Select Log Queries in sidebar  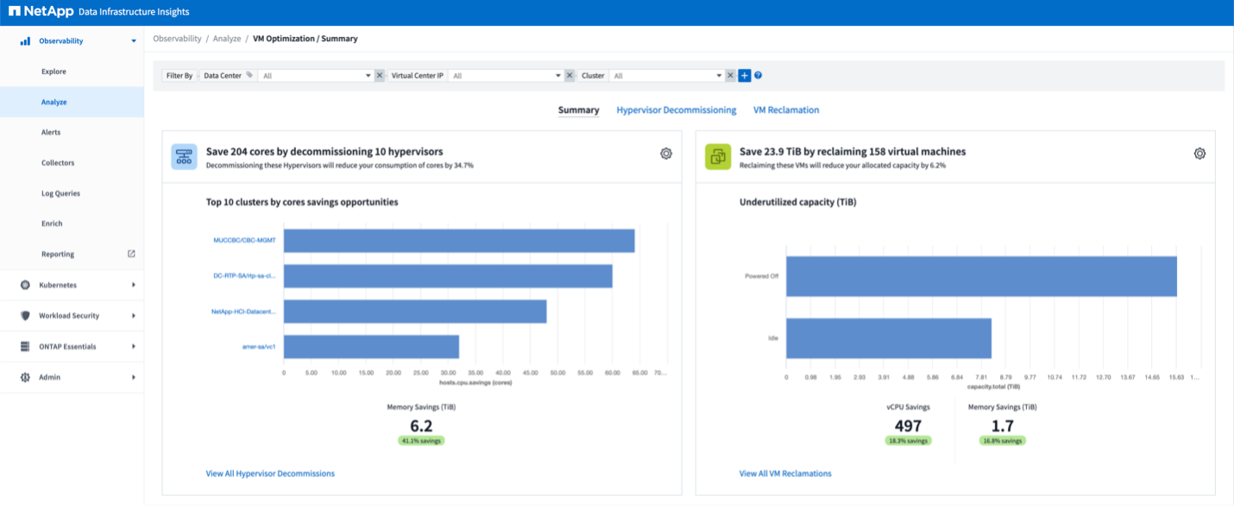[x=60, y=193]
